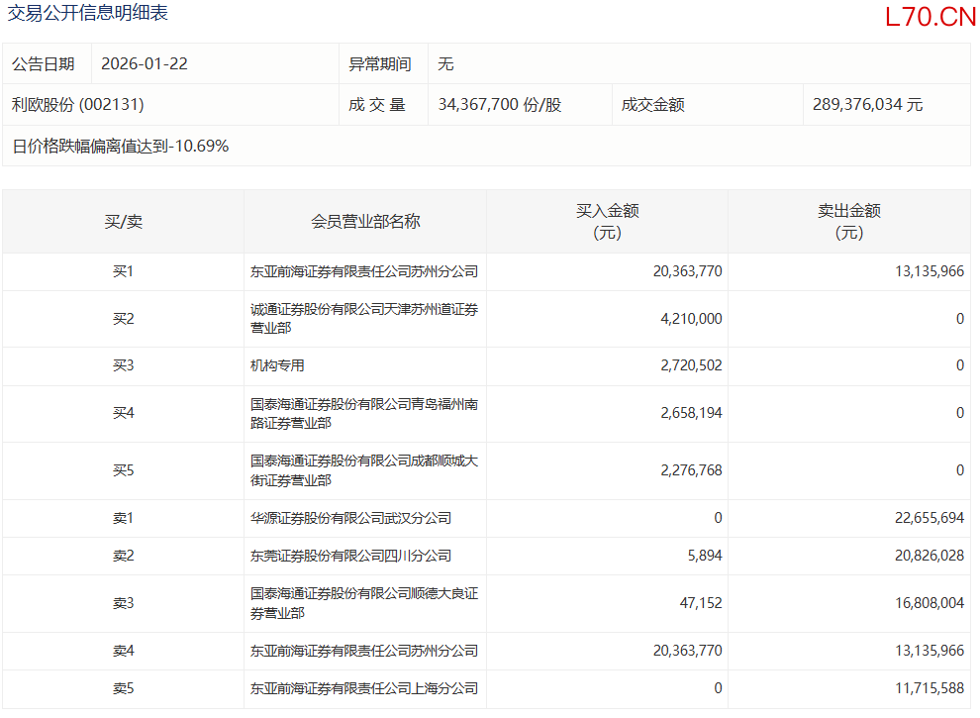Click the 买/卖 column header
This screenshot has width=980, height=718.
(x=124, y=222)
